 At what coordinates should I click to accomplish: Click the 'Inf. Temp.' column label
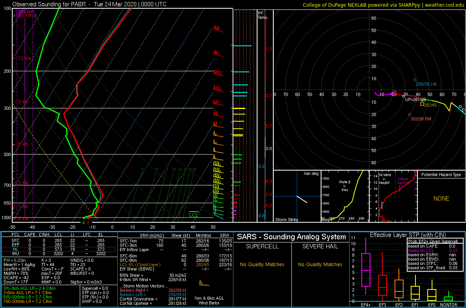[263, 15]
